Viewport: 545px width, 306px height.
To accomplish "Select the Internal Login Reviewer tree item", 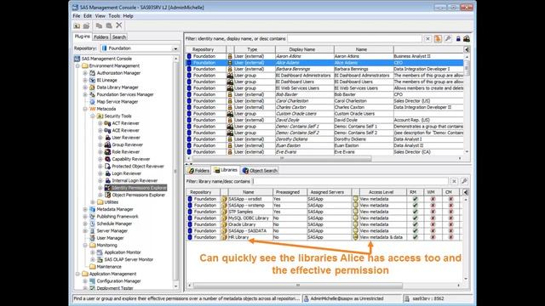I will (x=135, y=181).
